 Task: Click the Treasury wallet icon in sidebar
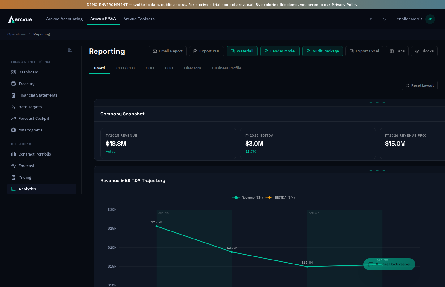(x=14, y=84)
